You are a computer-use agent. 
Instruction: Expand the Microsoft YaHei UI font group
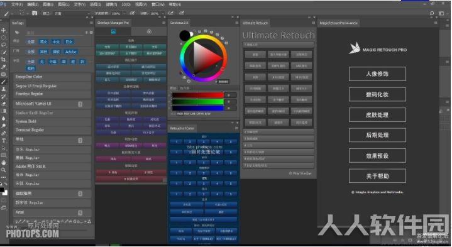coord(80,104)
